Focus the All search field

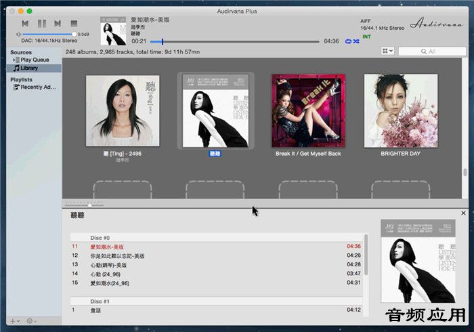tap(432, 51)
